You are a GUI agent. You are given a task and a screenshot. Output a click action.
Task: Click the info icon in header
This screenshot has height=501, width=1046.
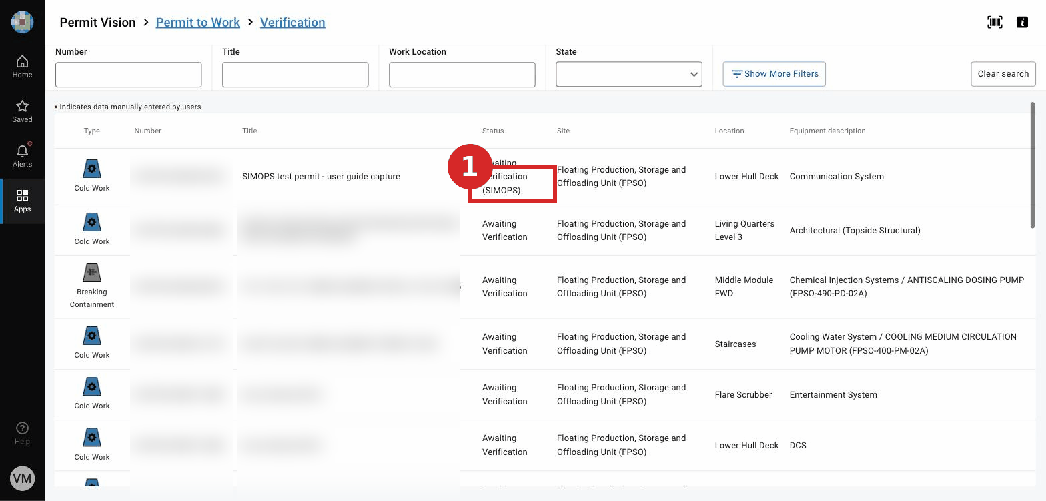[1022, 22]
